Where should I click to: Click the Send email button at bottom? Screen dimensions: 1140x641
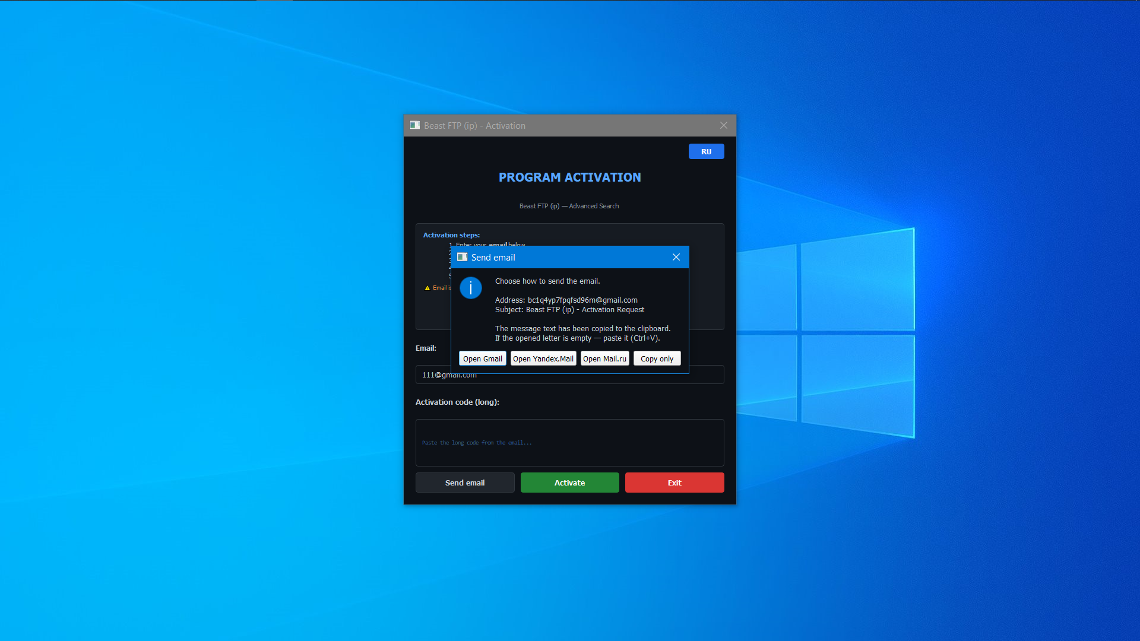pyautogui.click(x=465, y=483)
